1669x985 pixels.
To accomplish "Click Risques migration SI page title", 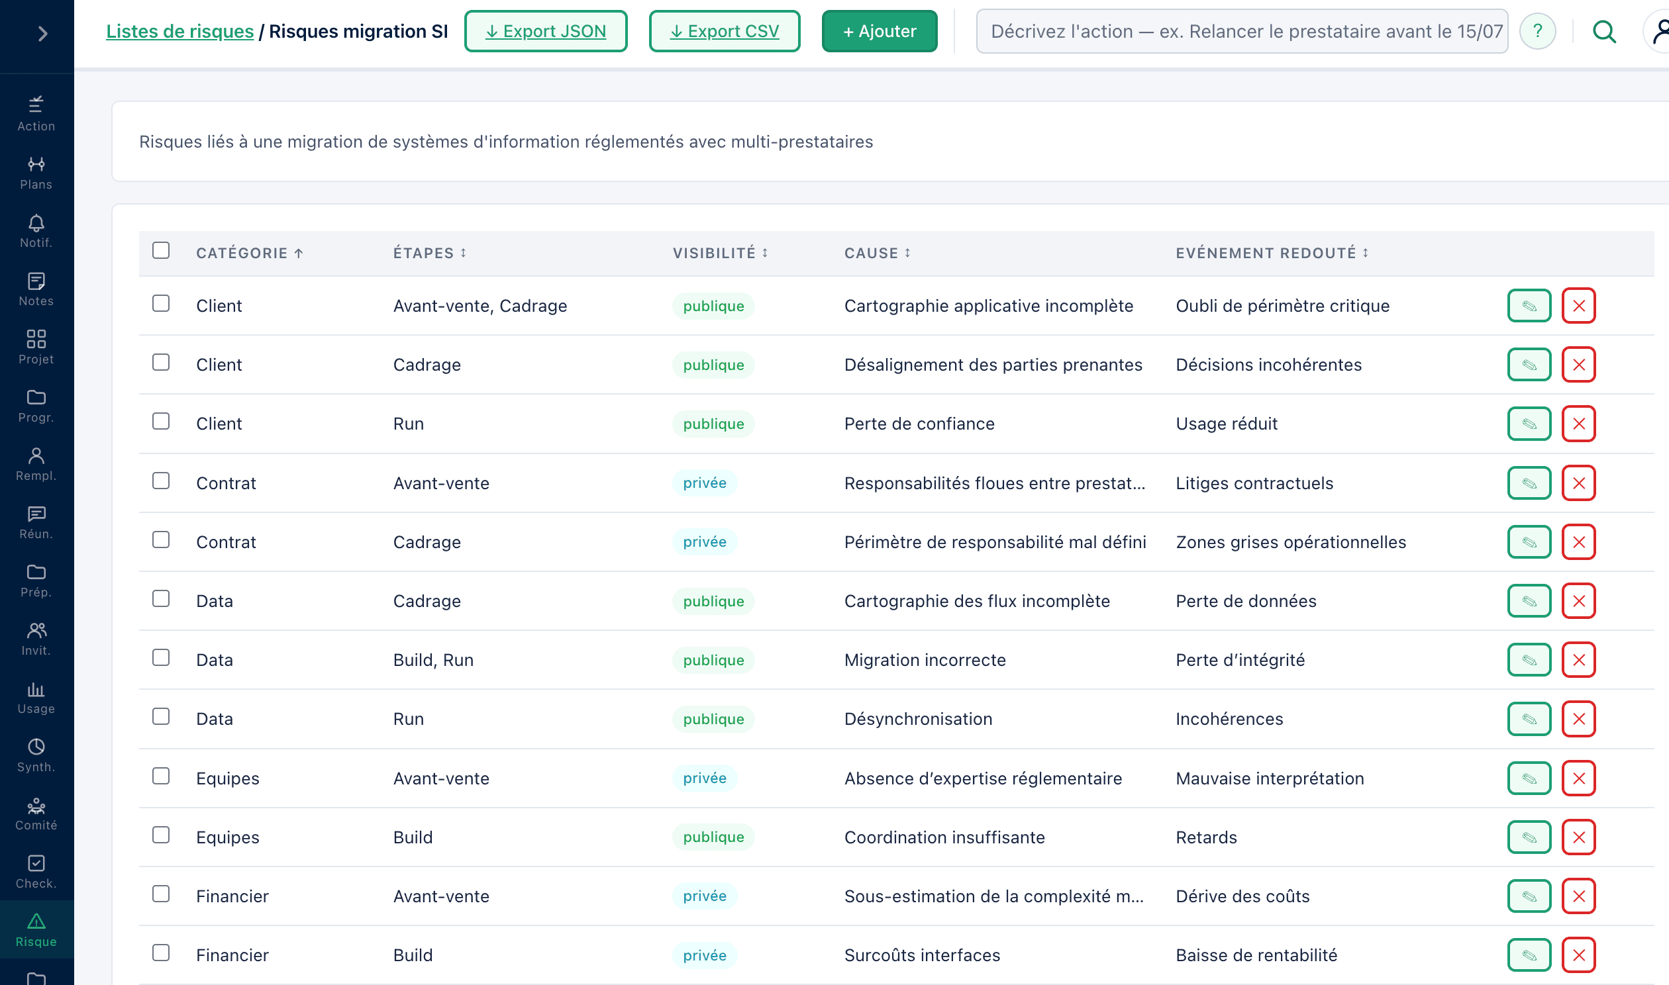I will tap(358, 31).
